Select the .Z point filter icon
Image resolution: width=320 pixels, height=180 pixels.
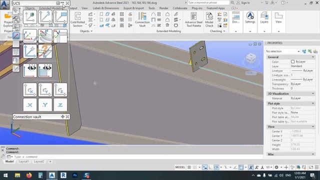coord(60,105)
